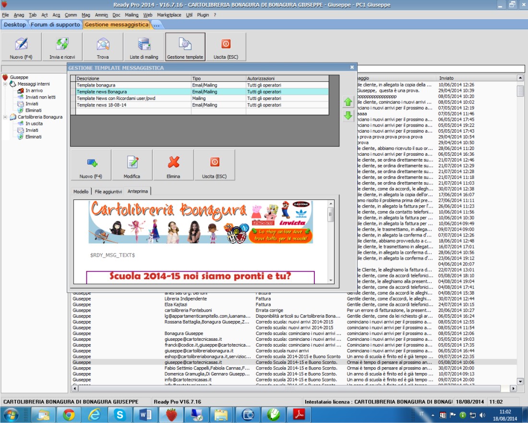The height and width of the screenshot is (423, 528).
Task: Move template down with green arrow
Action: tap(348, 116)
